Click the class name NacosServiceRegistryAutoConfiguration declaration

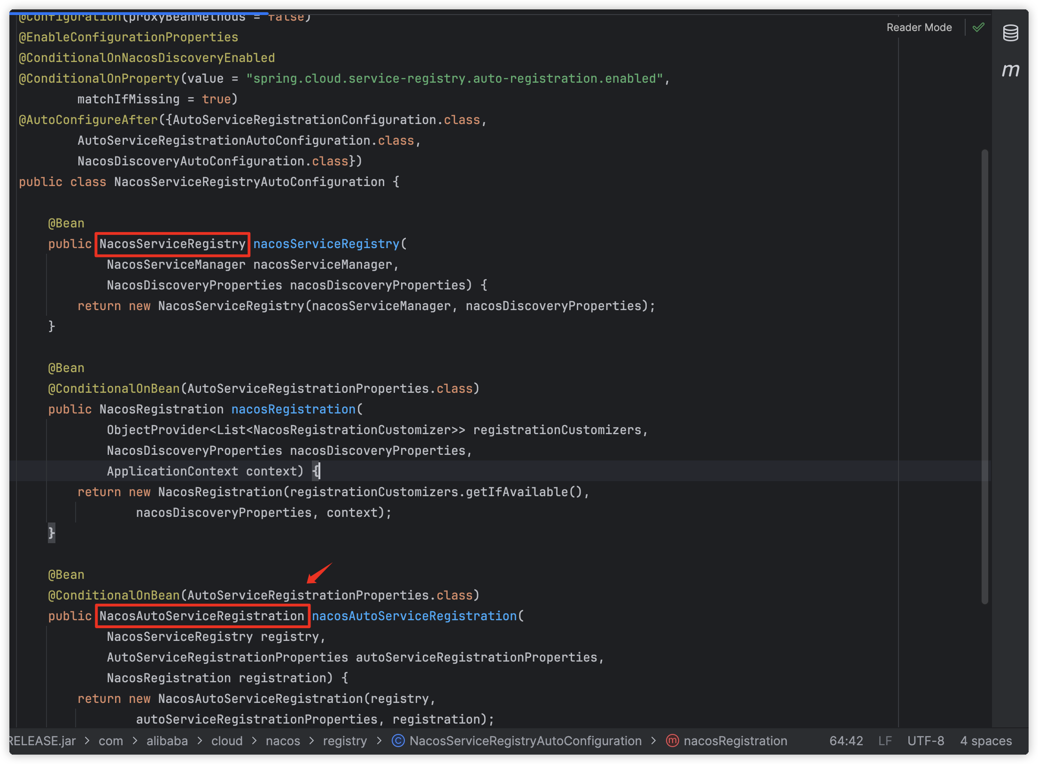click(x=249, y=181)
